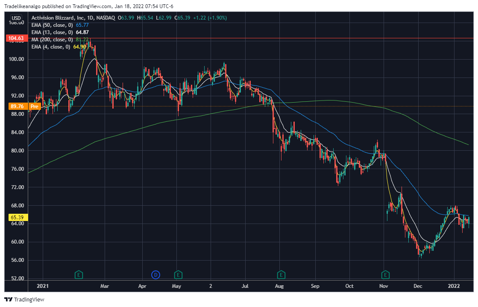478x307 pixels.
Task: Click the dividend D marker in April
Action: tap(155, 275)
